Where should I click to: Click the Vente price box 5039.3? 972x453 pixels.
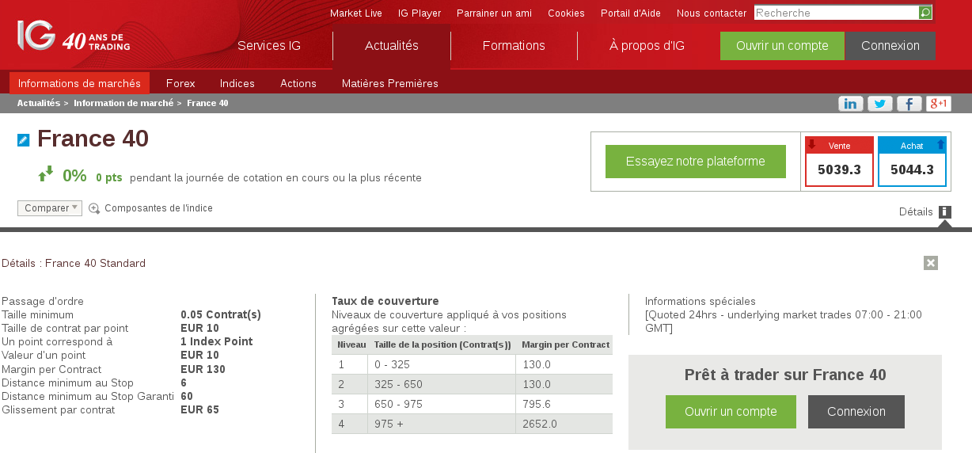pos(839,162)
